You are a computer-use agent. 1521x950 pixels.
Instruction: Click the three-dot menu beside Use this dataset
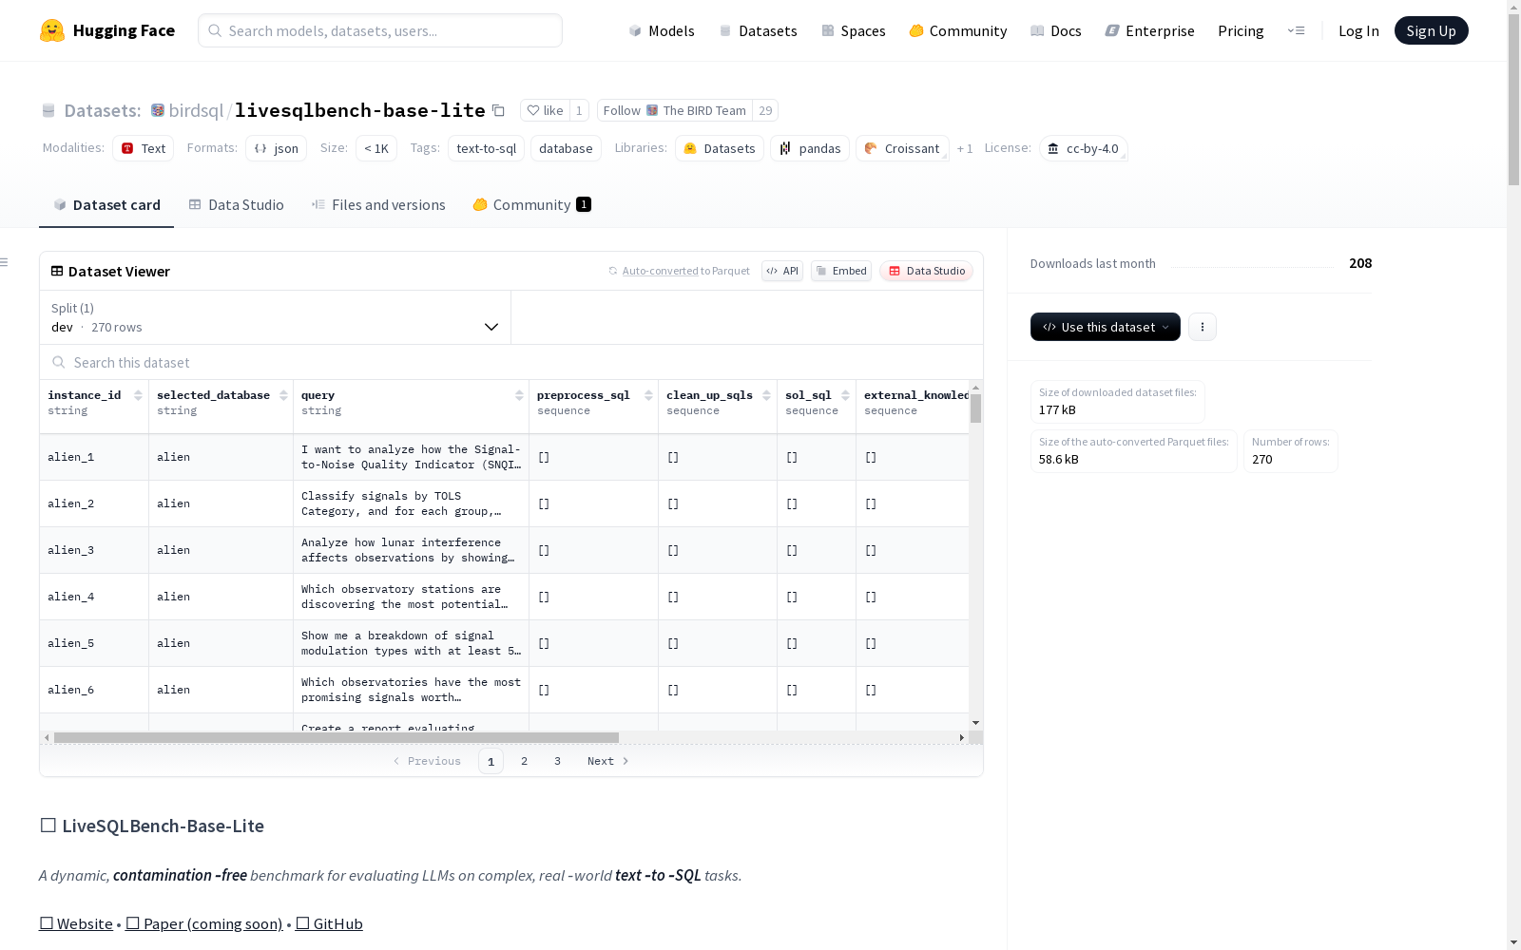pos(1203,327)
